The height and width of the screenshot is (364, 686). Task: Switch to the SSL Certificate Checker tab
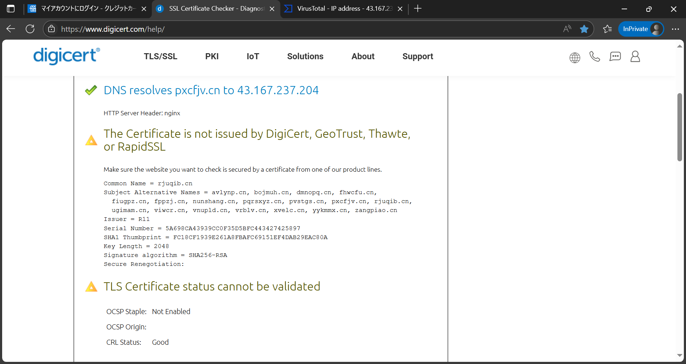[x=216, y=9]
